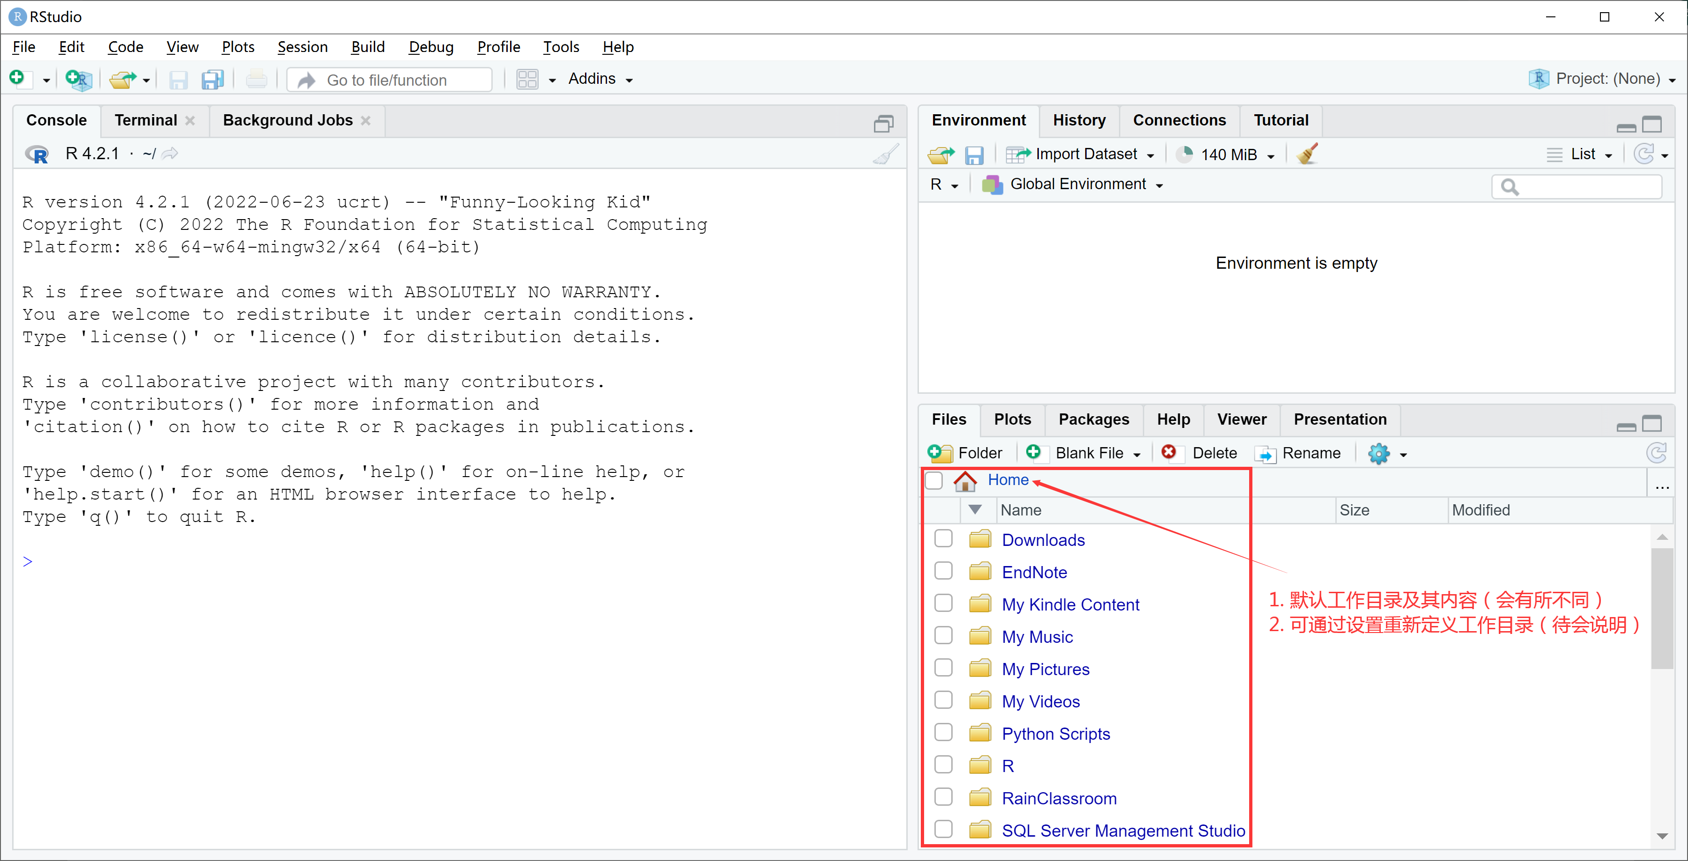
Task: Open the SQL Server Management Studio folder
Action: coord(1123,831)
